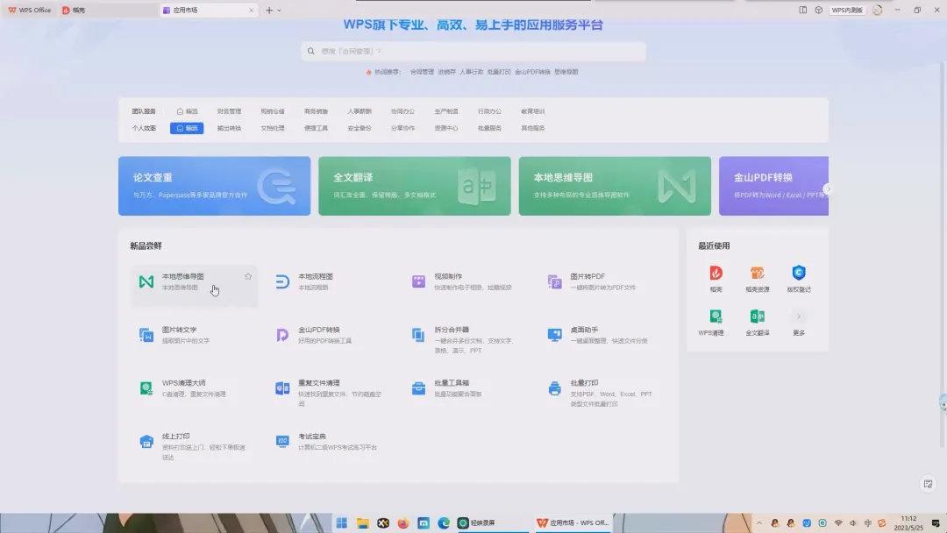The image size is (947, 533).
Task: Select the 人事薪酬 category
Action: (360, 111)
